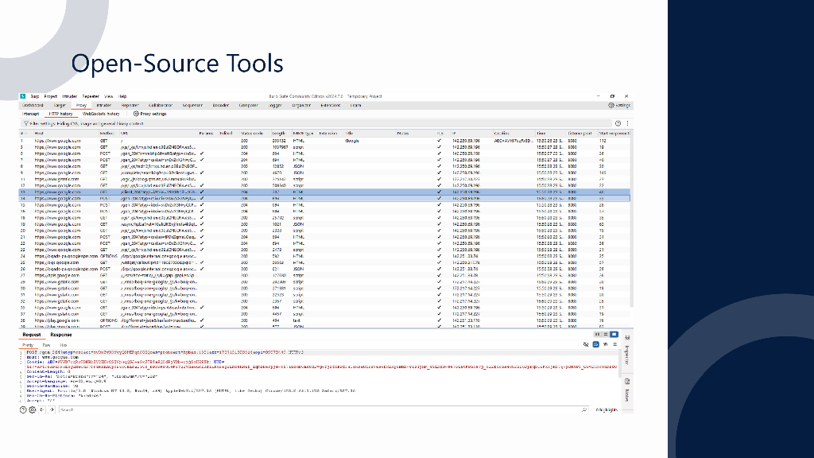Click the search settings gear at the bottom
814x458 pixels.
pyautogui.click(x=33, y=409)
